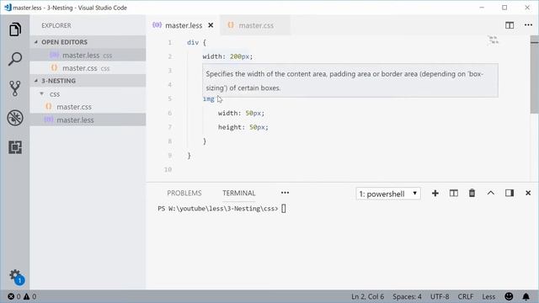Open the powershell terminal selector dropdown
The width and height of the screenshot is (539, 303).
(388, 194)
